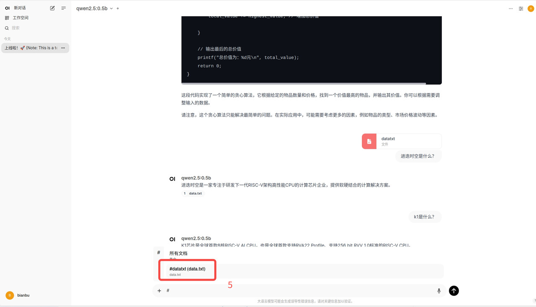Click the 所有文档 heading
The width and height of the screenshot is (536, 307).
(178, 253)
